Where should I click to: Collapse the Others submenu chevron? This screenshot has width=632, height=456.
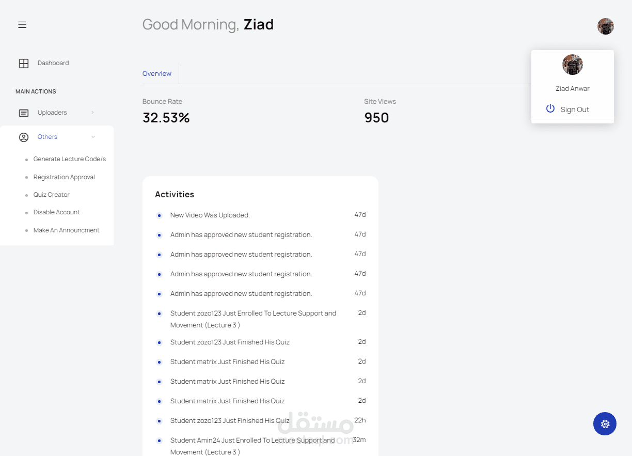[93, 137]
